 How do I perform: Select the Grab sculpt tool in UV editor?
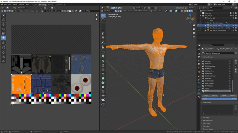[3, 52]
